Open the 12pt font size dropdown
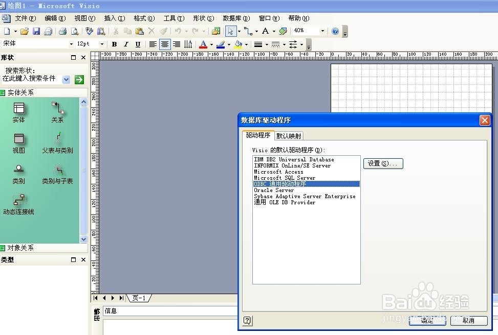 coord(102,44)
